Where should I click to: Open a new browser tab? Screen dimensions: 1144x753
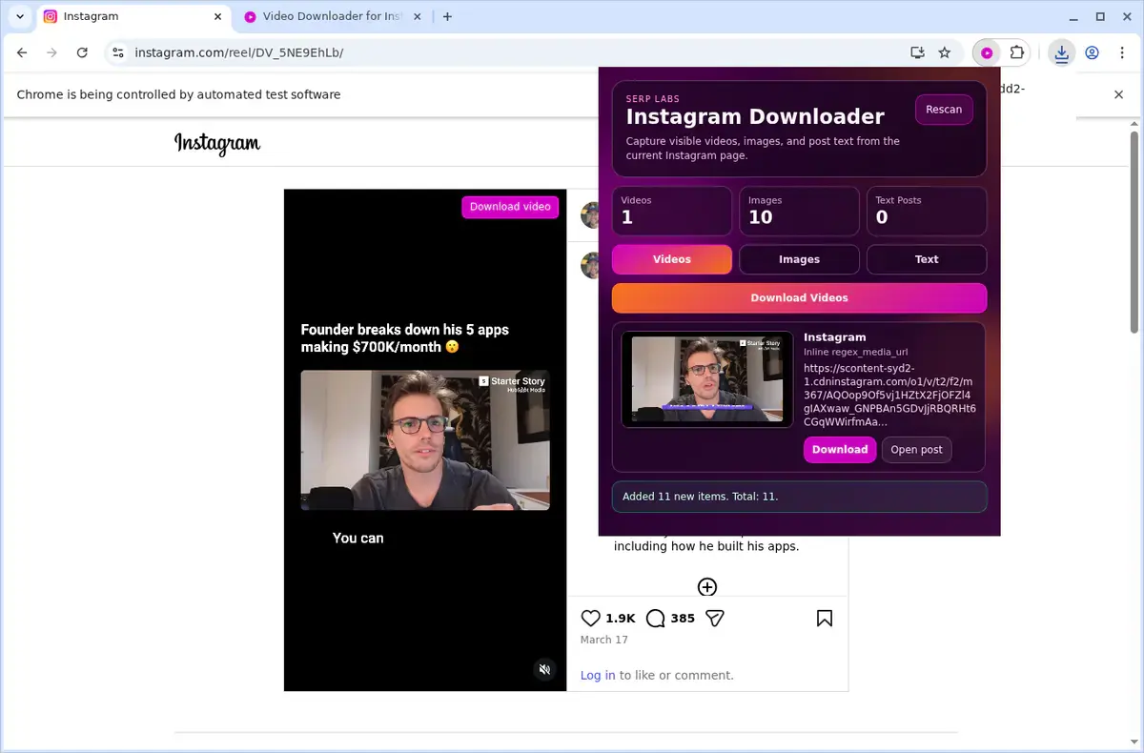pos(448,16)
